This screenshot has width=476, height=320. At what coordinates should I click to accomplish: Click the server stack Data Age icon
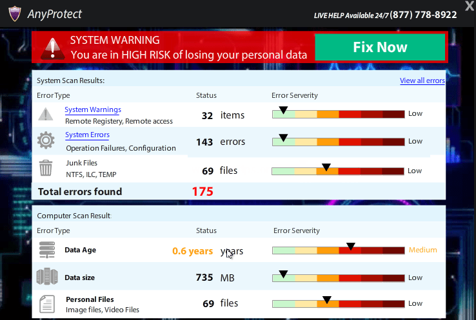pyautogui.click(x=47, y=250)
